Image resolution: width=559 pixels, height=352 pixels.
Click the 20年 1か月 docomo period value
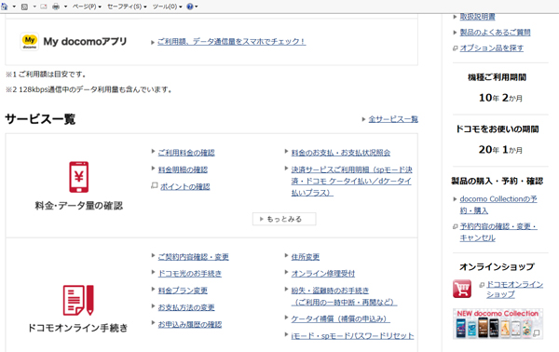pos(500,150)
